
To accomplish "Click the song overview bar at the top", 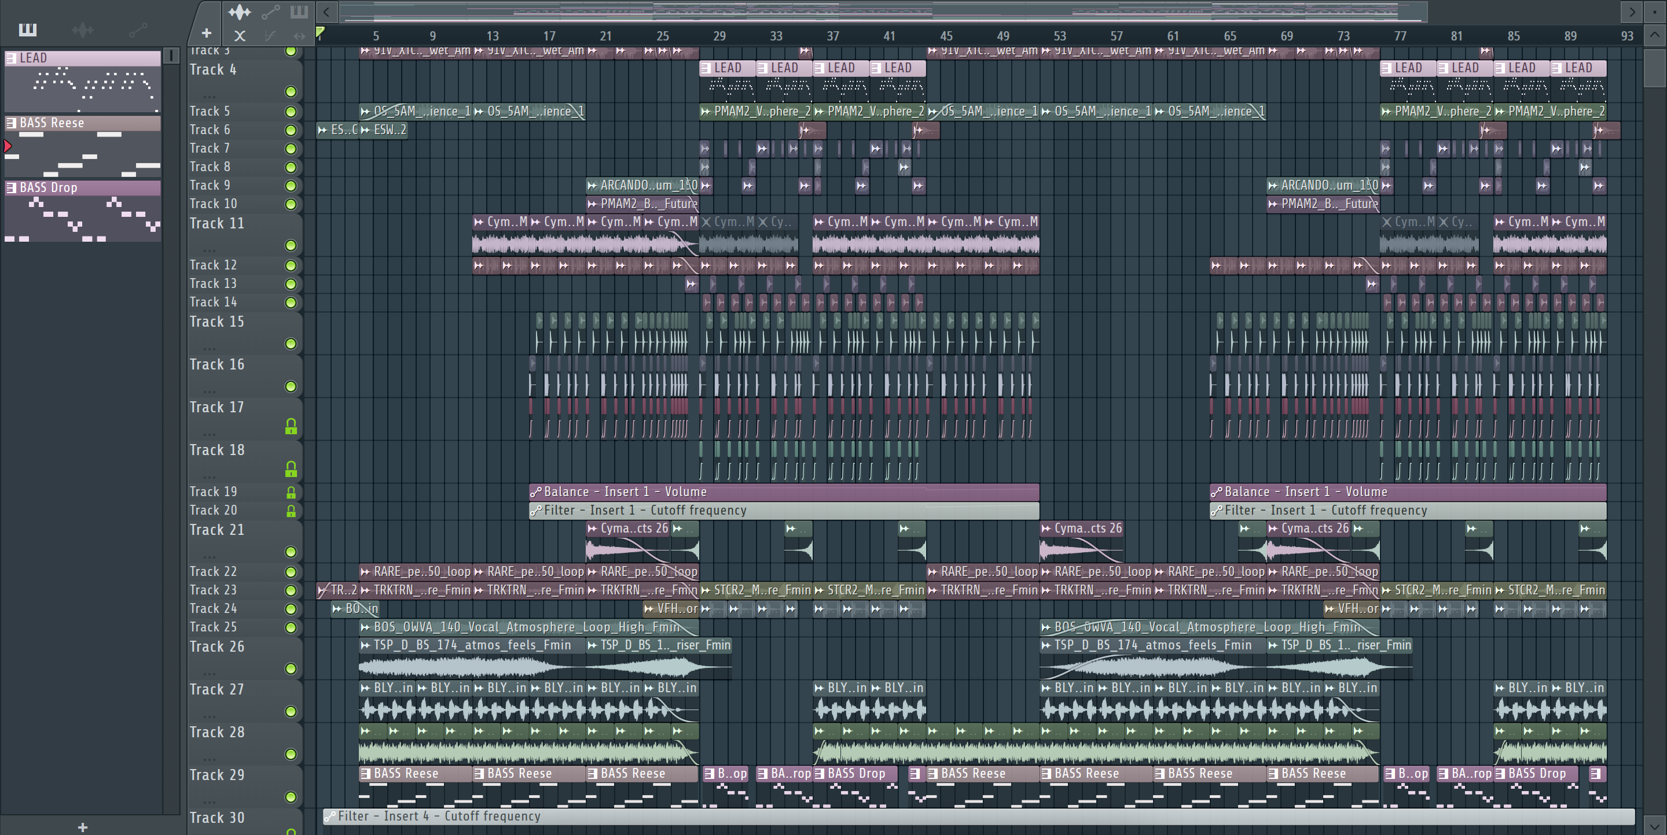I will [x=883, y=12].
